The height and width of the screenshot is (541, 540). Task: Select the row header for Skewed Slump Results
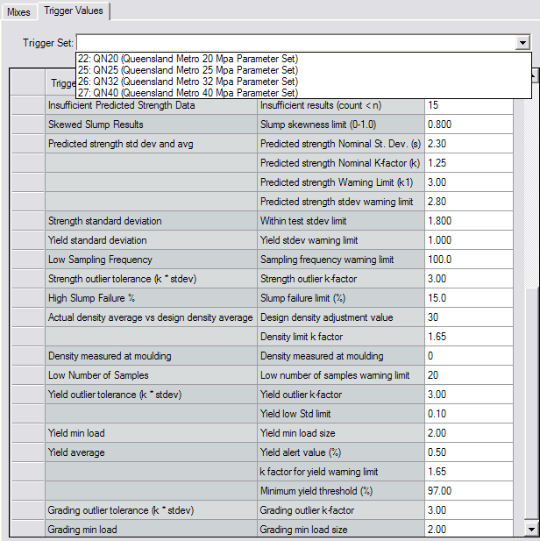coord(27,125)
